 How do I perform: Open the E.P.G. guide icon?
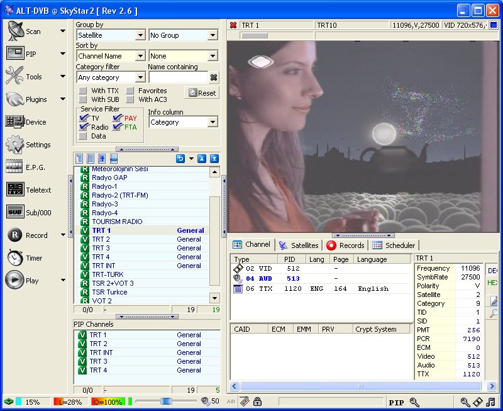14,167
